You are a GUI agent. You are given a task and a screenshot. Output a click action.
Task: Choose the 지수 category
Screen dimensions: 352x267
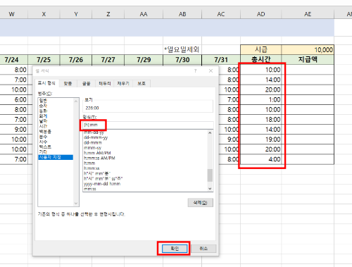click(43, 142)
